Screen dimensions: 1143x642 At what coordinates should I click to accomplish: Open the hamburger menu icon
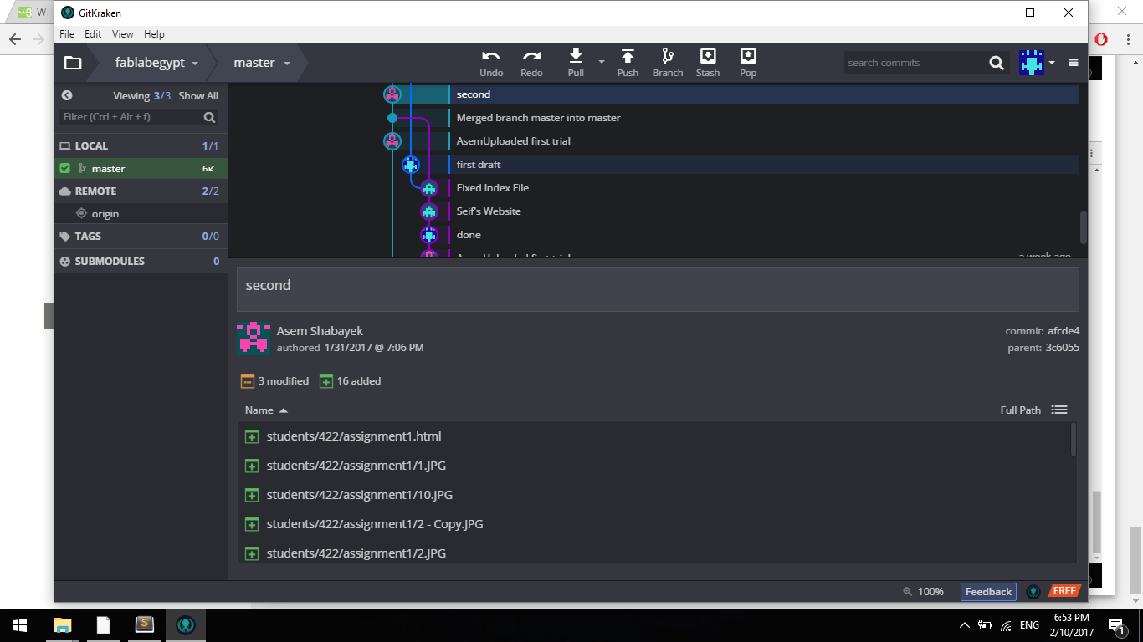tap(1074, 63)
